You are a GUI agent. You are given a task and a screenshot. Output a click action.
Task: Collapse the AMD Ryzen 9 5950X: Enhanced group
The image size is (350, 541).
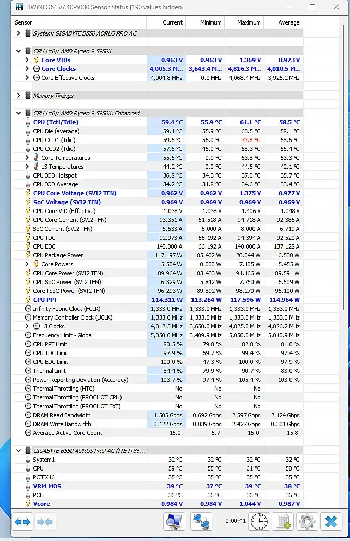(x=19, y=113)
